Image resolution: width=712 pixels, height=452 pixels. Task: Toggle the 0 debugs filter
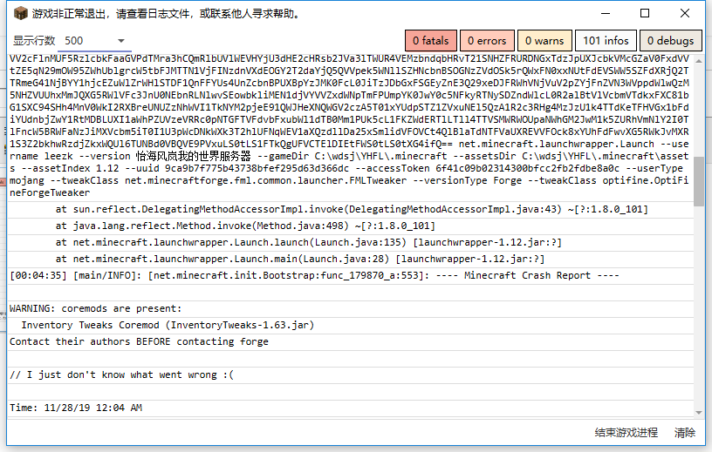coord(671,41)
